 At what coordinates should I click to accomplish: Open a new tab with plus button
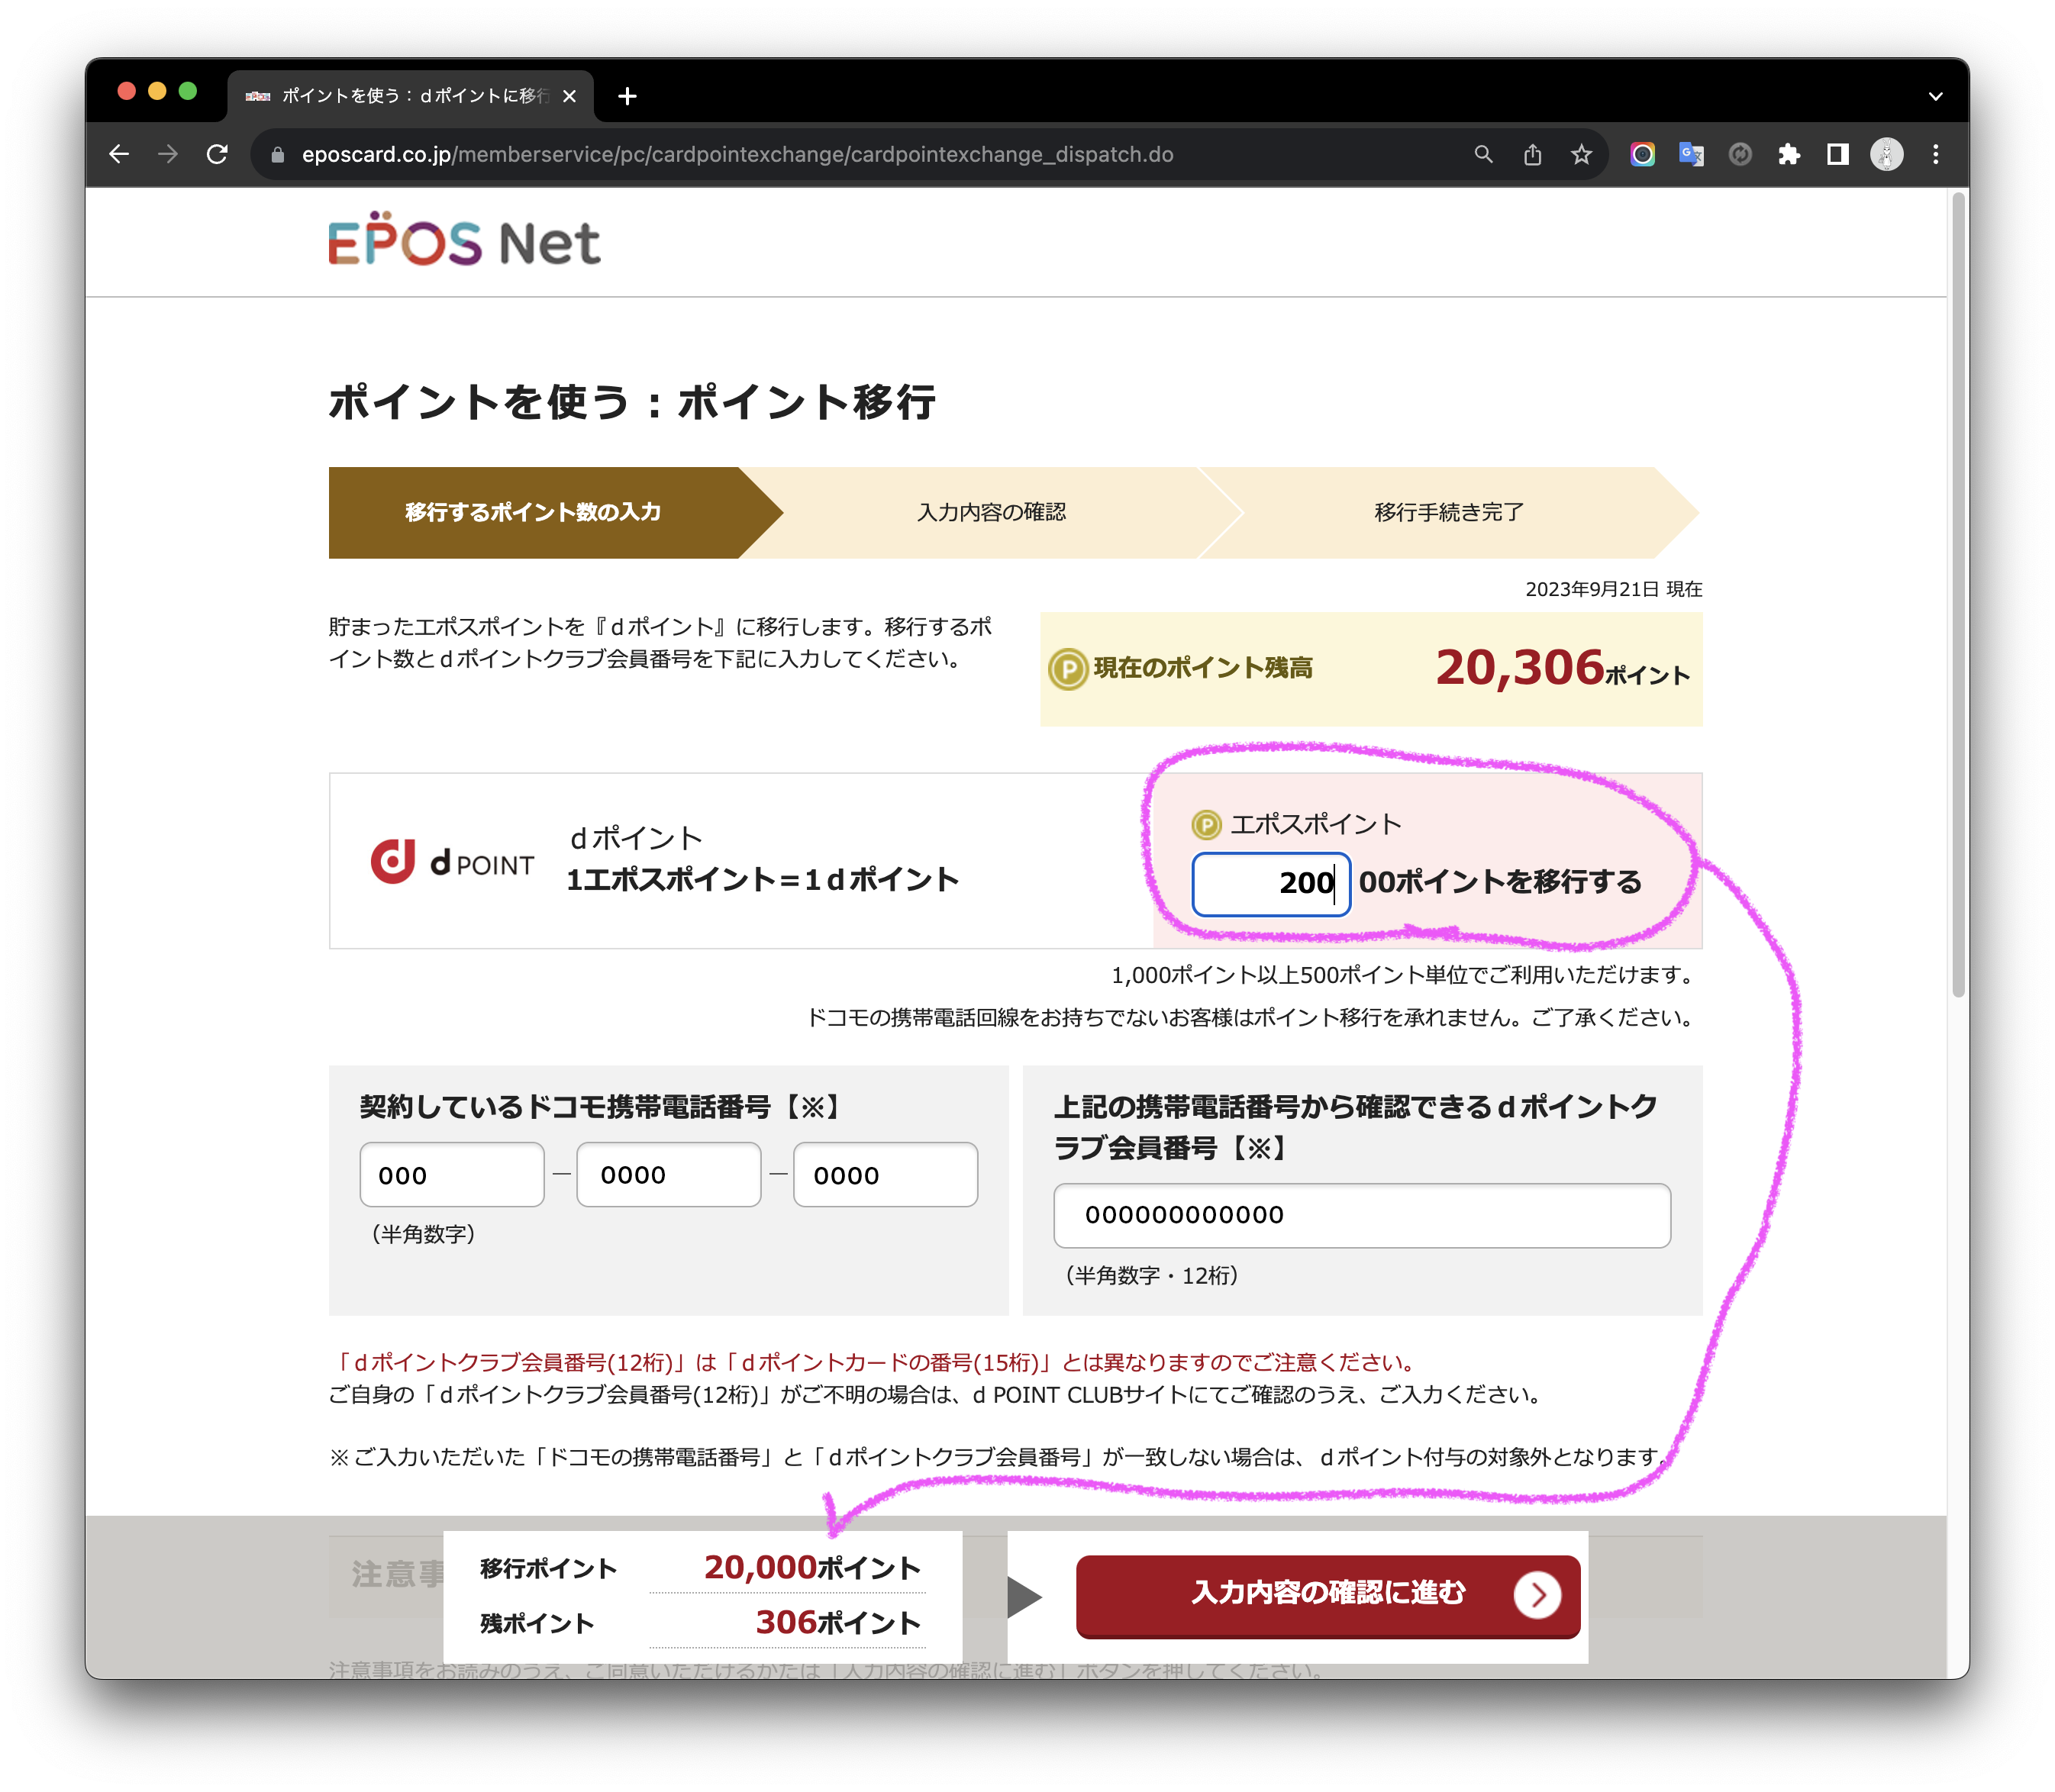point(627,96)
